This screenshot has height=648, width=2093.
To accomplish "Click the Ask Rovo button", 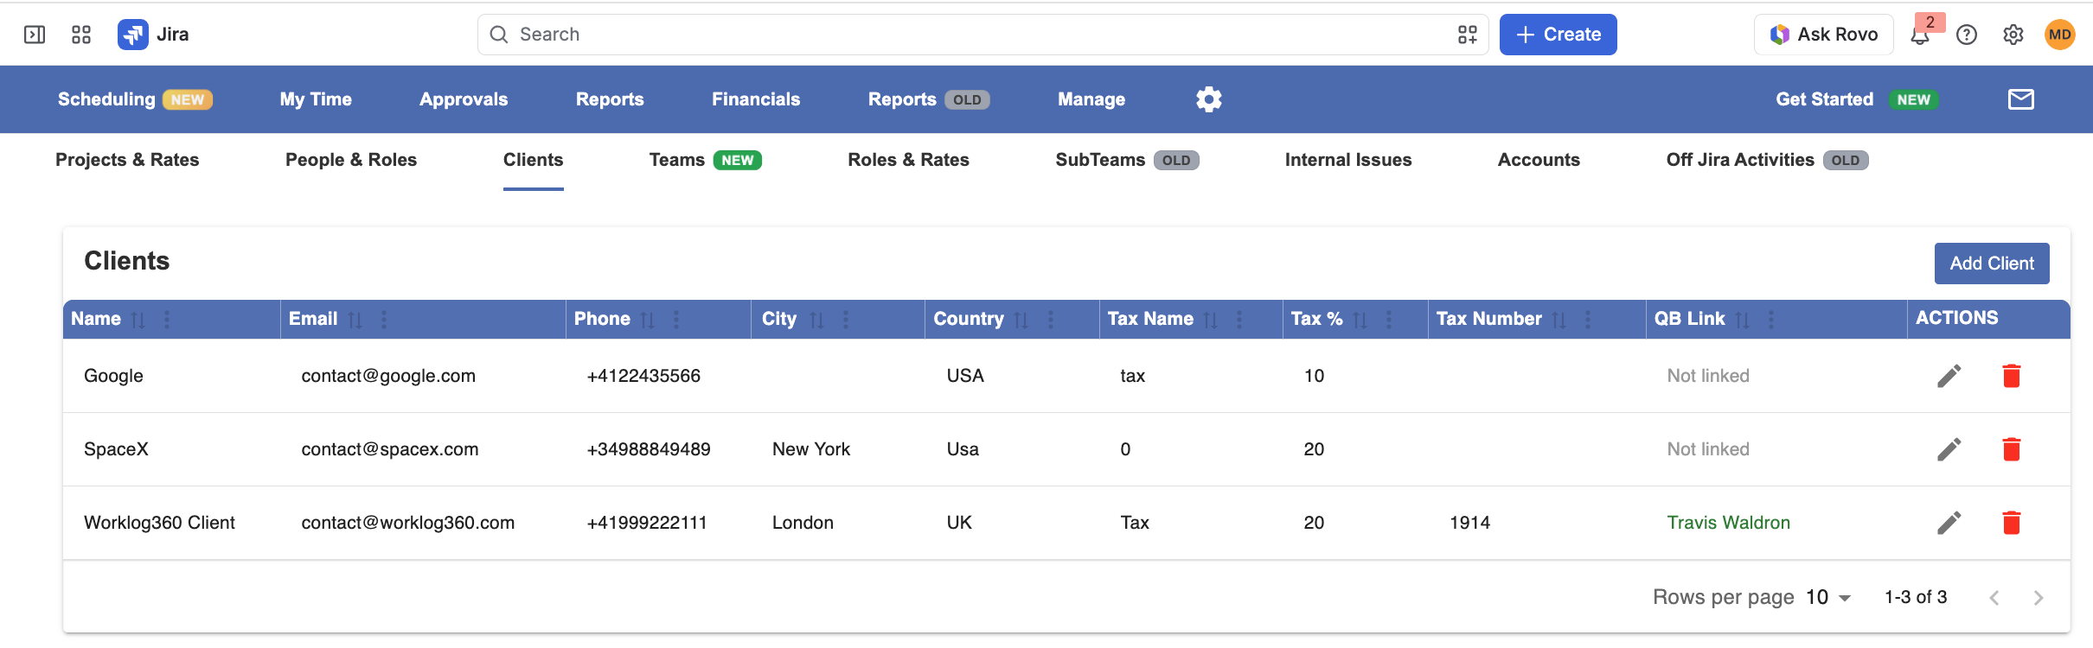I will pyautogui.click(x=1824, y=35).
